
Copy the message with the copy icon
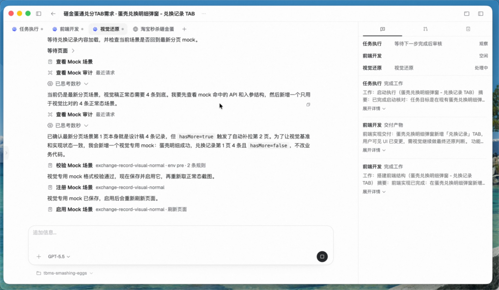[x=308, y=105]
